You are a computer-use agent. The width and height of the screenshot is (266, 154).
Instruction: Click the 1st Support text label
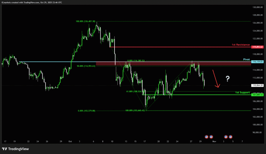(242, 92)
